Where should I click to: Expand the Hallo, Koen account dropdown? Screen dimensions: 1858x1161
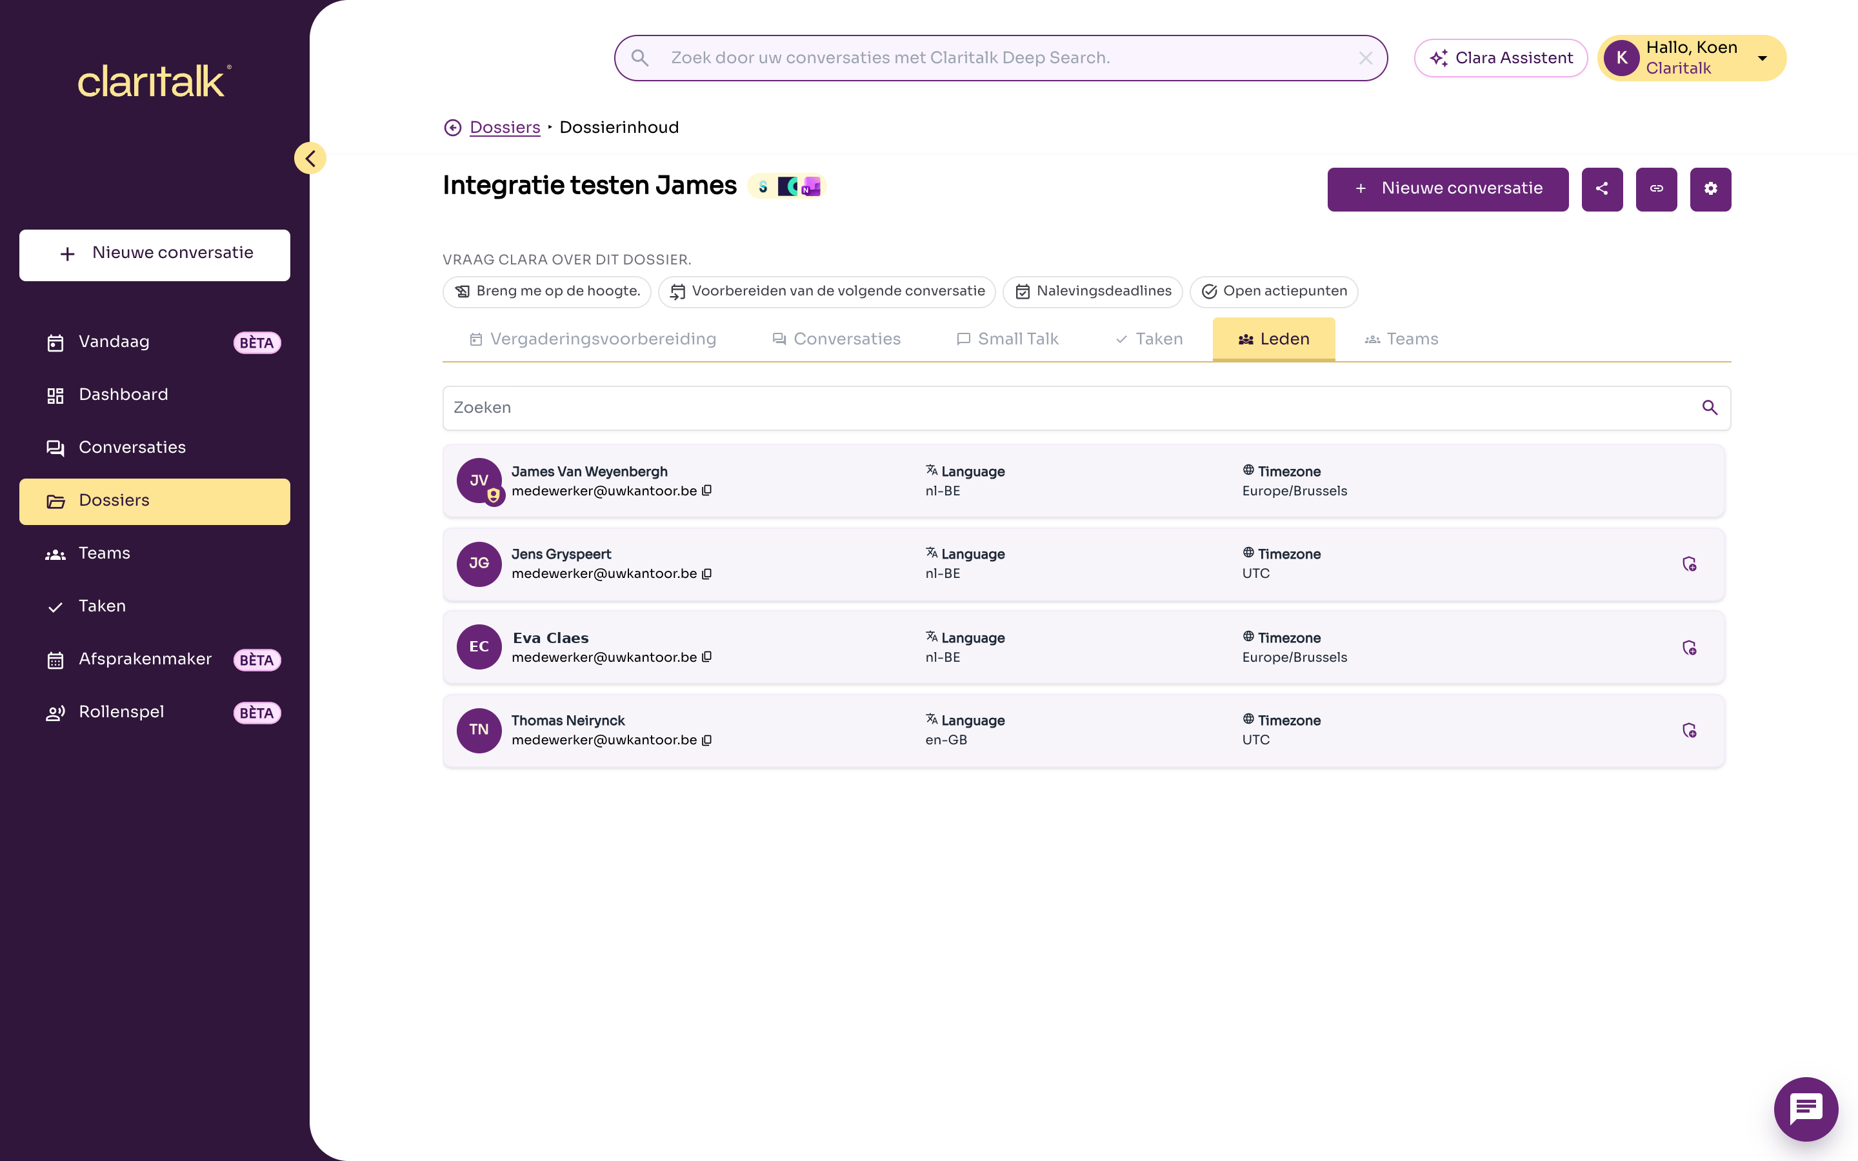[x=1692, y=58]
